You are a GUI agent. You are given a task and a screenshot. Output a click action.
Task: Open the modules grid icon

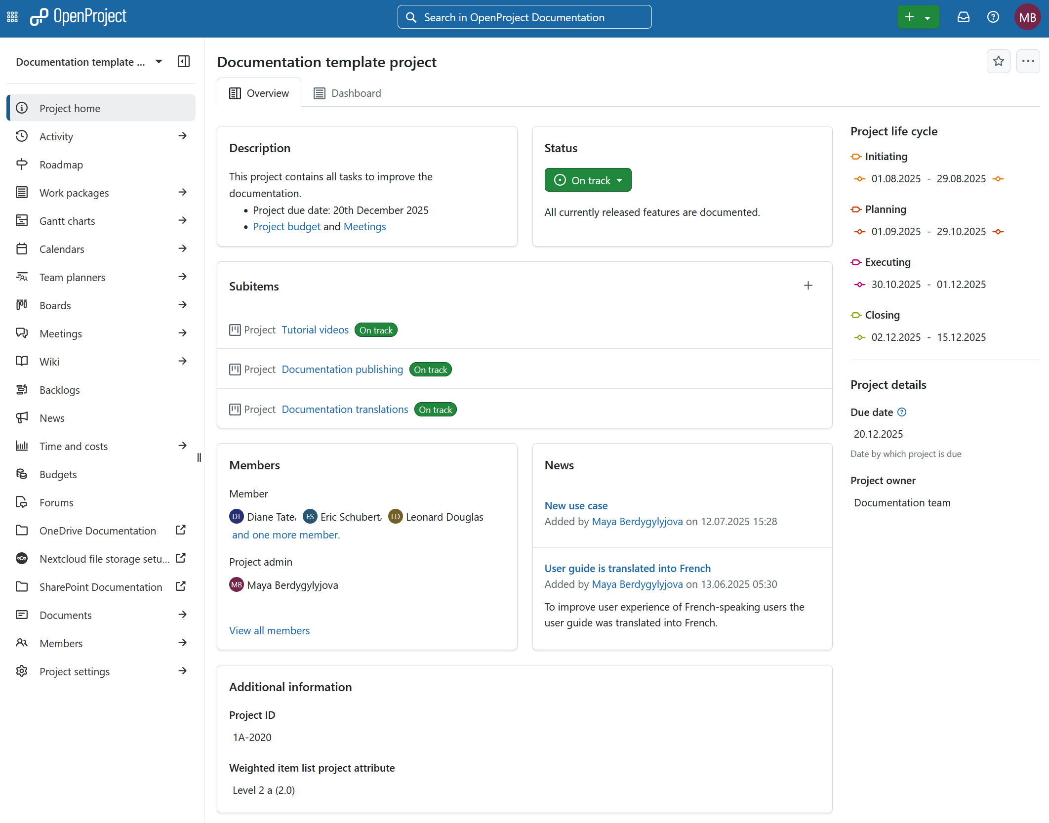(12, 17)
